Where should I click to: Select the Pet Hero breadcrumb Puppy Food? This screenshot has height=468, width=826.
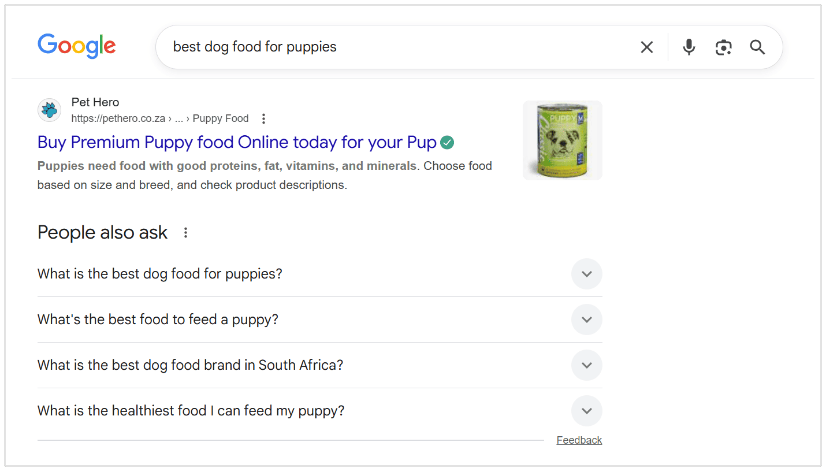tap(221, 118)
